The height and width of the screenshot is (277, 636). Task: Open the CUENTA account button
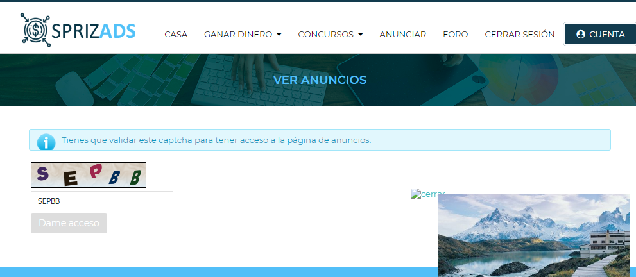[x=600, y=34]
